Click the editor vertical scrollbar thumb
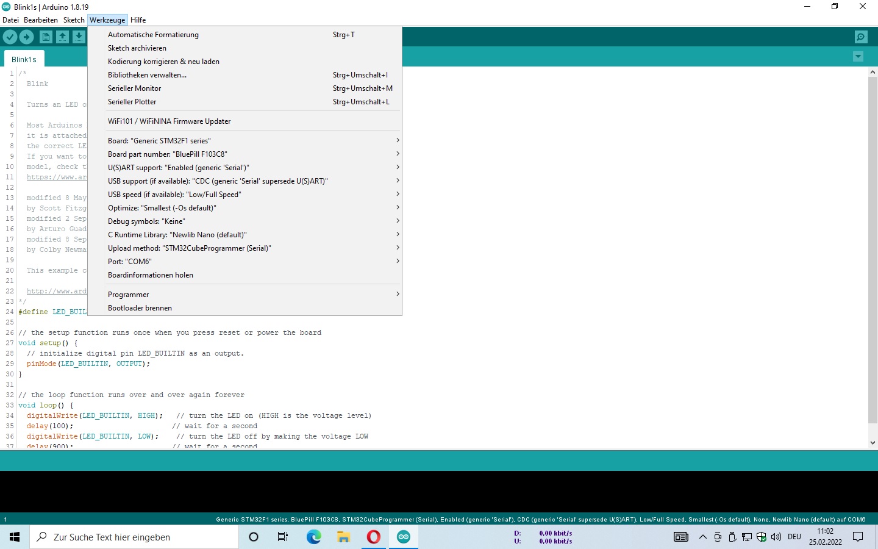 [873, 249]
